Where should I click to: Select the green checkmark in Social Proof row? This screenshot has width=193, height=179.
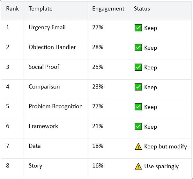click(138, 67)
